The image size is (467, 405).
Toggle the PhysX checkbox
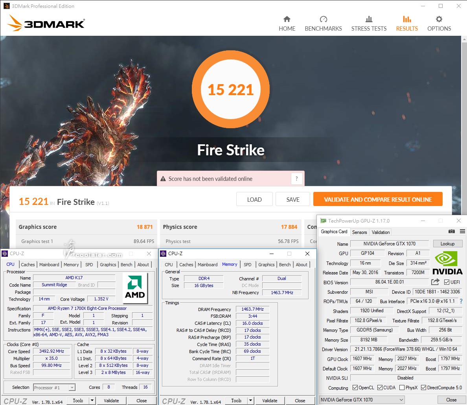[x=402, y=387]
